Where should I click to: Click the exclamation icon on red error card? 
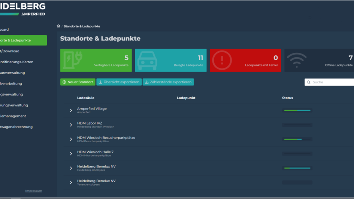tap(222, 60)
